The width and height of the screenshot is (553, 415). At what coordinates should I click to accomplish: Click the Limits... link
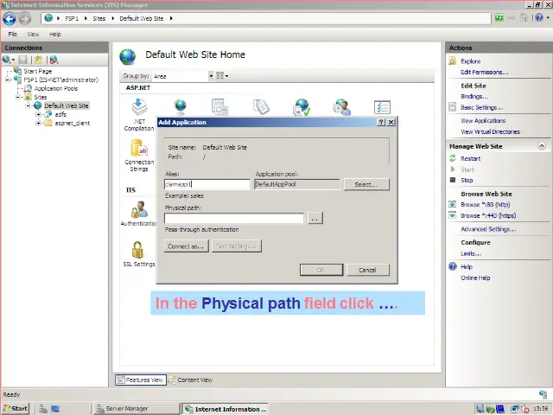471,253
